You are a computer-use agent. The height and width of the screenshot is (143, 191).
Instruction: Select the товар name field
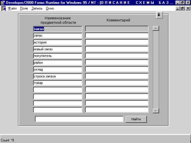tap(58, 83)
